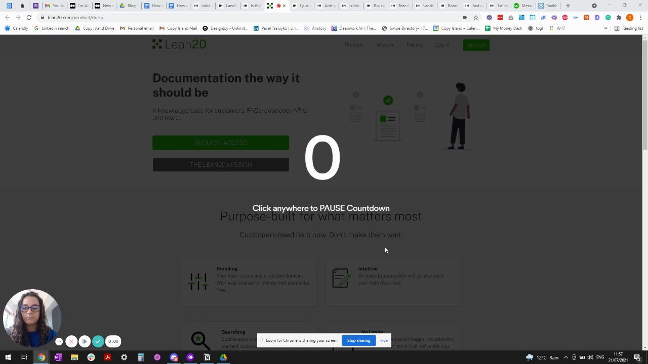Open the Copy Island Drive bookmark
This screenshot has width=648, height=364.
point(95,28)
